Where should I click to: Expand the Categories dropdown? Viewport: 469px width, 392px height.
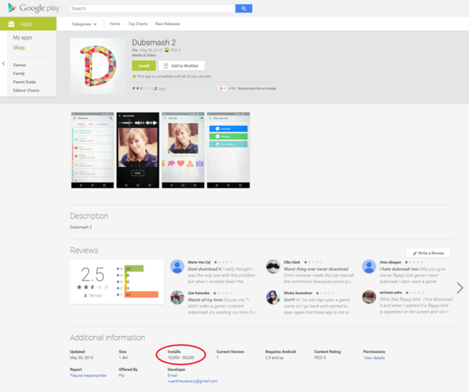[x=84, y=24]
